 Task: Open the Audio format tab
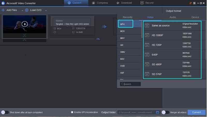pyautogui.click(x=173, y=17)
